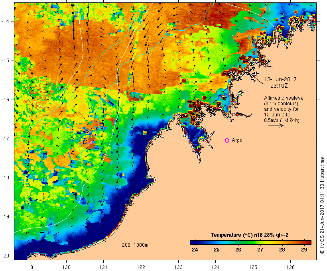Click the "23:19Z" time text
The height and width of the screenshot is (271, 327).
pos(279,86)
